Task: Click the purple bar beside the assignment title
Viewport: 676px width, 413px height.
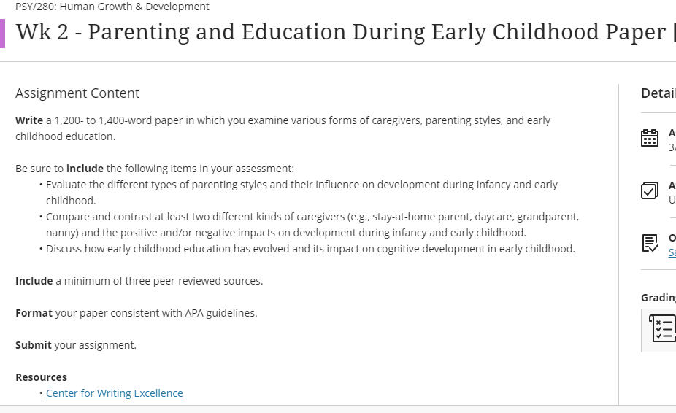Action: point(2,33)
